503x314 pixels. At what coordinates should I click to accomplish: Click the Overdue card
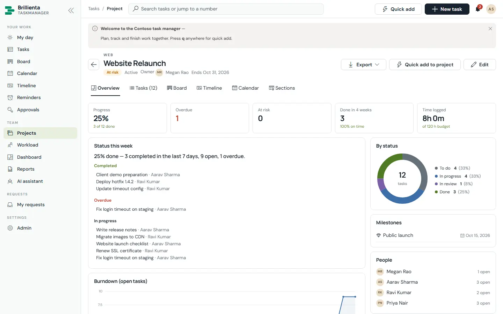[210, 118]
